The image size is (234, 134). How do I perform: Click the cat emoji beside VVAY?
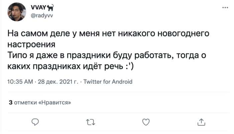50,8
